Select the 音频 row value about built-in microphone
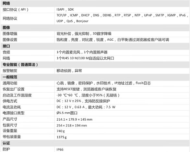190x152 pixels. 82,52
